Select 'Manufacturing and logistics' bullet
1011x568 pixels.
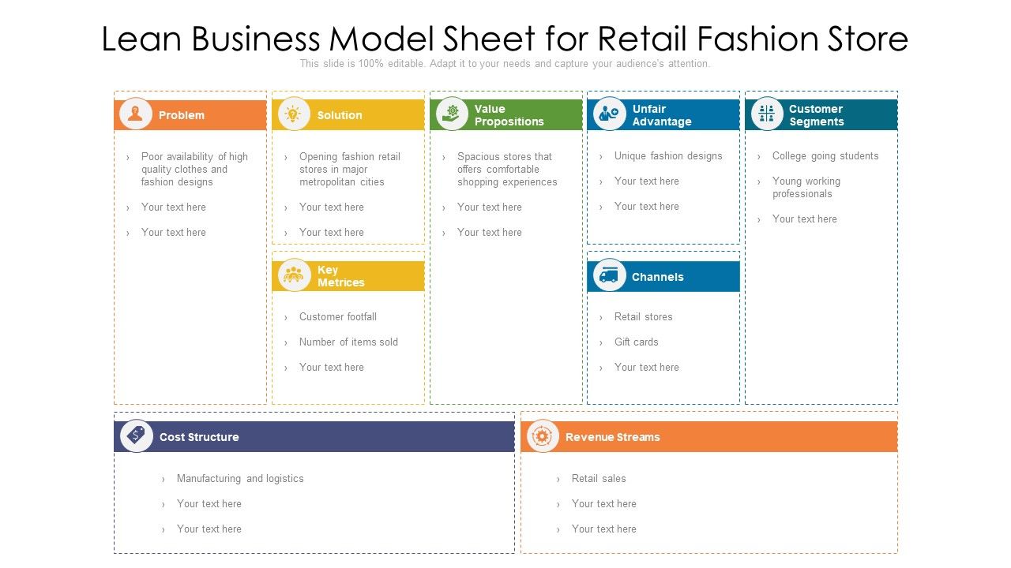click(x=240, y=479)
